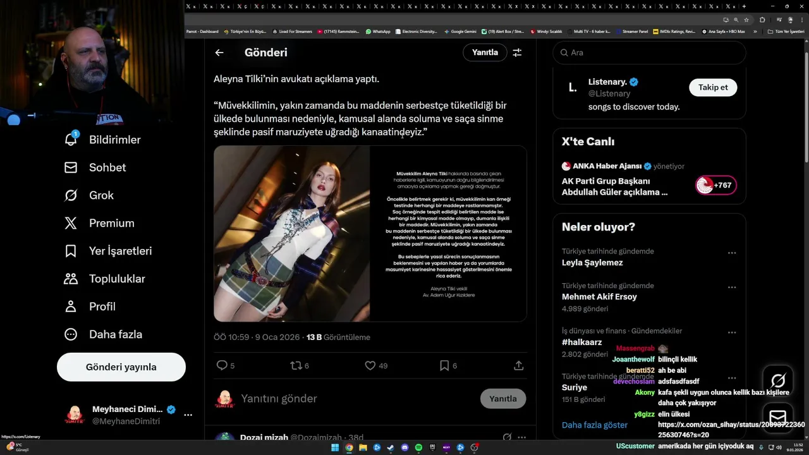809x455 pixels.
Task: Go back with the Gönderi back arrow
Action: [219, 52]
